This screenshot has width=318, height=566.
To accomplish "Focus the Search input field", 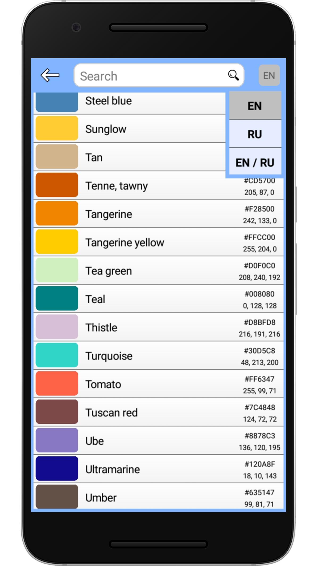I will 159,75.
